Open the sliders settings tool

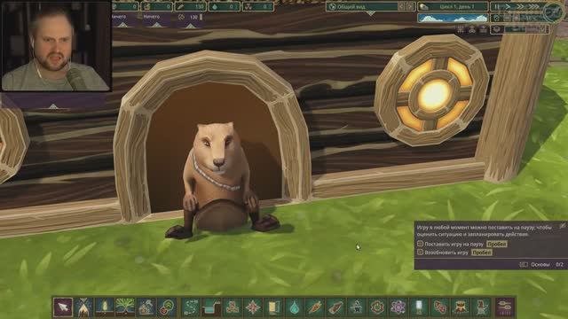[505, 307]
